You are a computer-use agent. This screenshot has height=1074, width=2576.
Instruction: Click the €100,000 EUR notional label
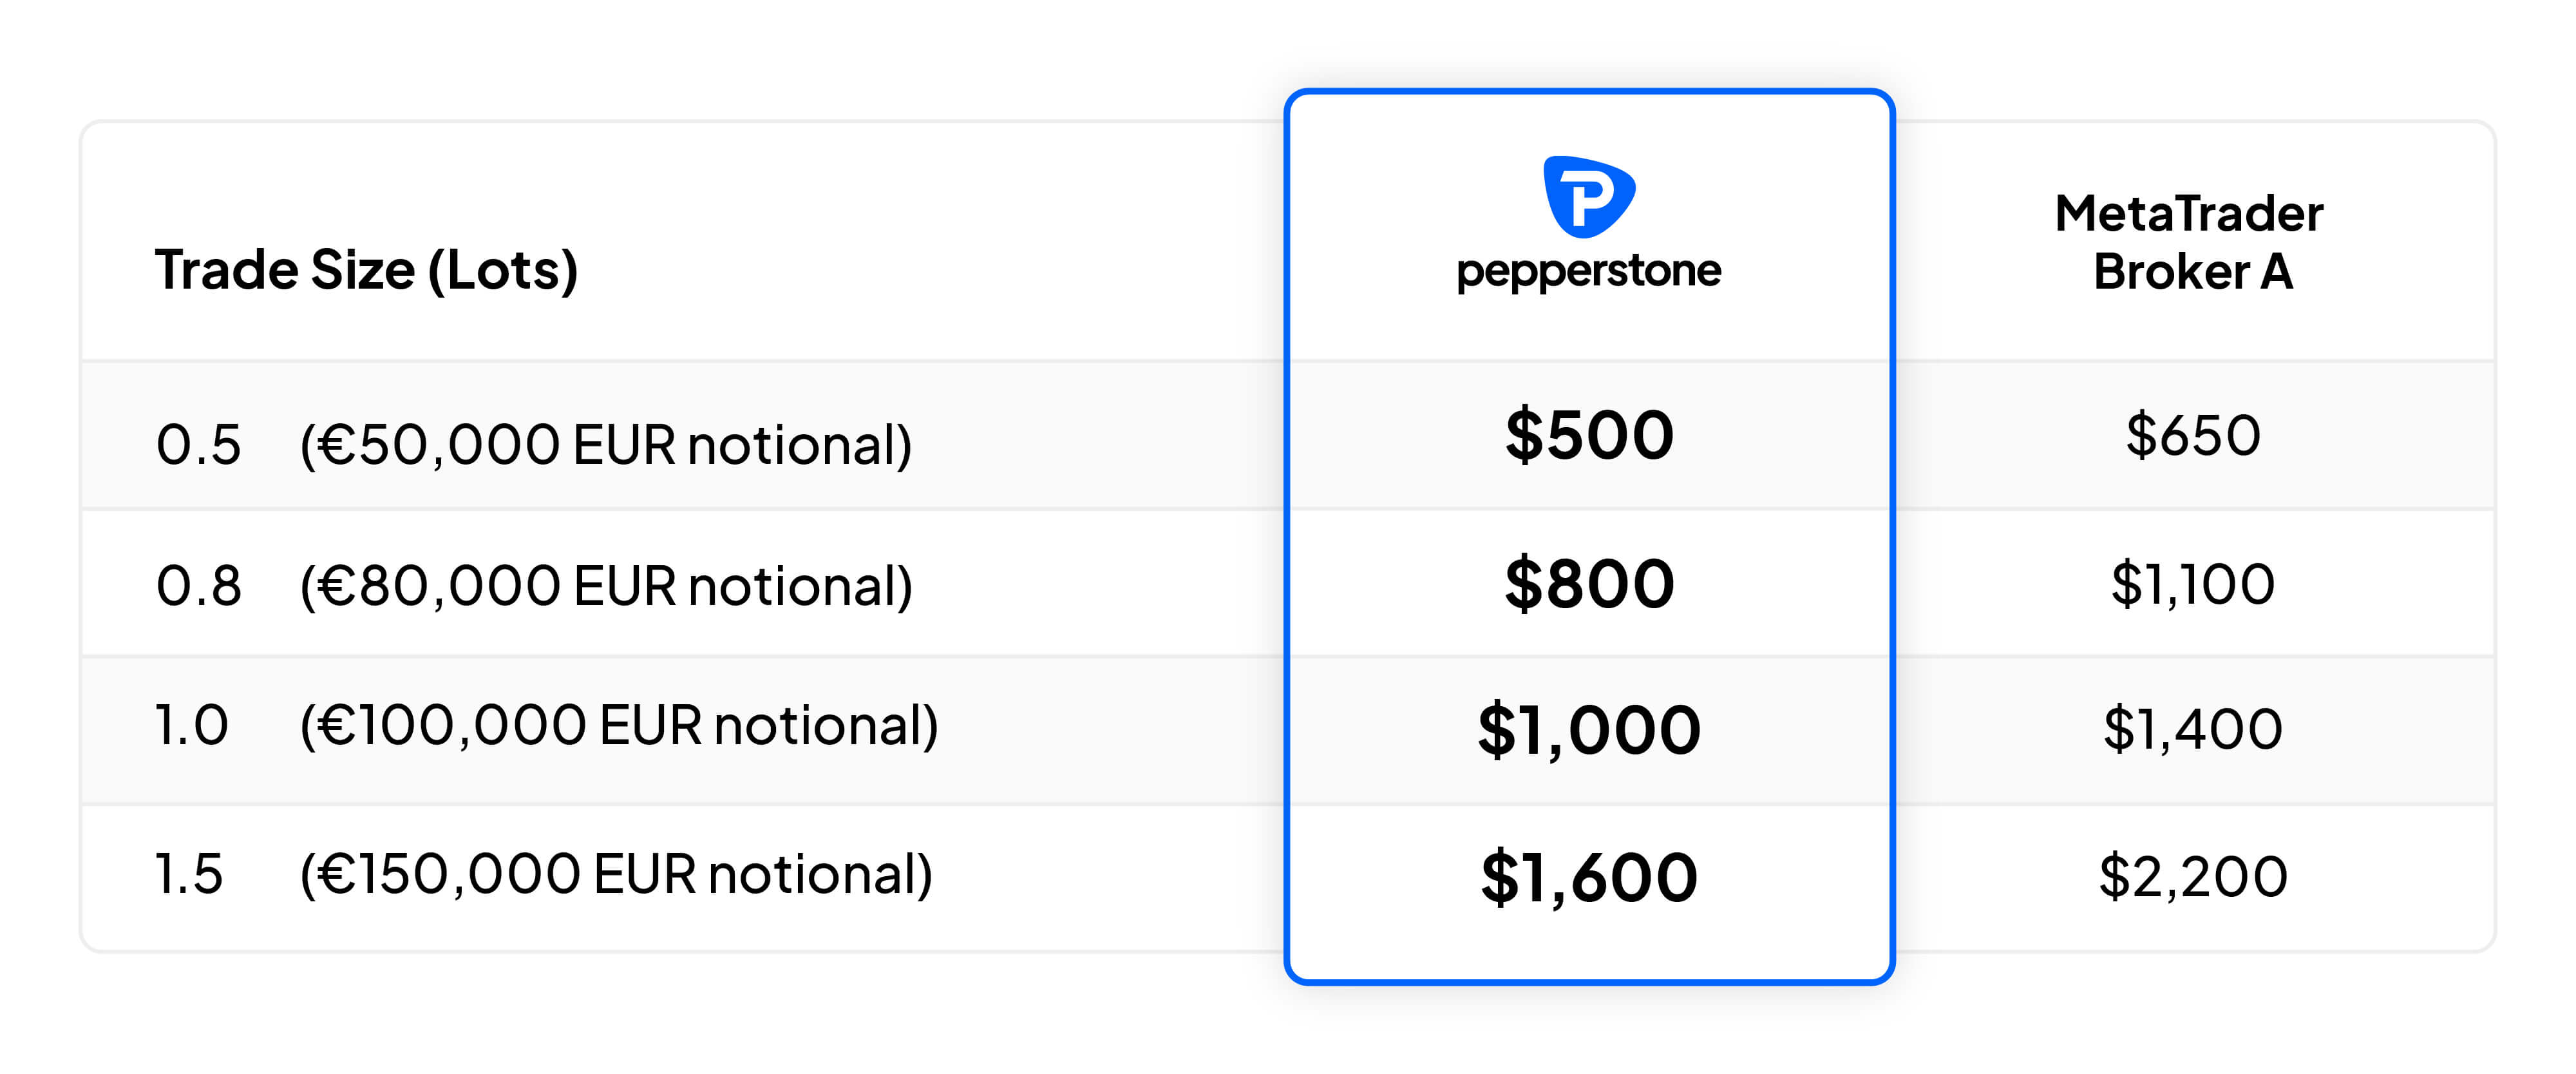coord(619,726)
